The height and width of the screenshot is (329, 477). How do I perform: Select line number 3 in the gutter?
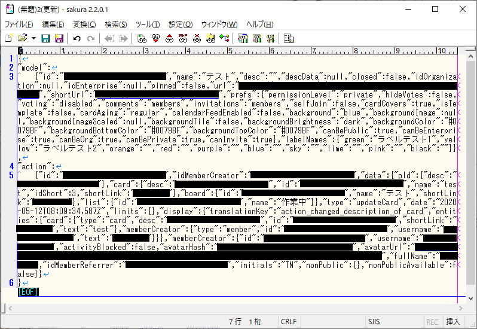[11, 77]
